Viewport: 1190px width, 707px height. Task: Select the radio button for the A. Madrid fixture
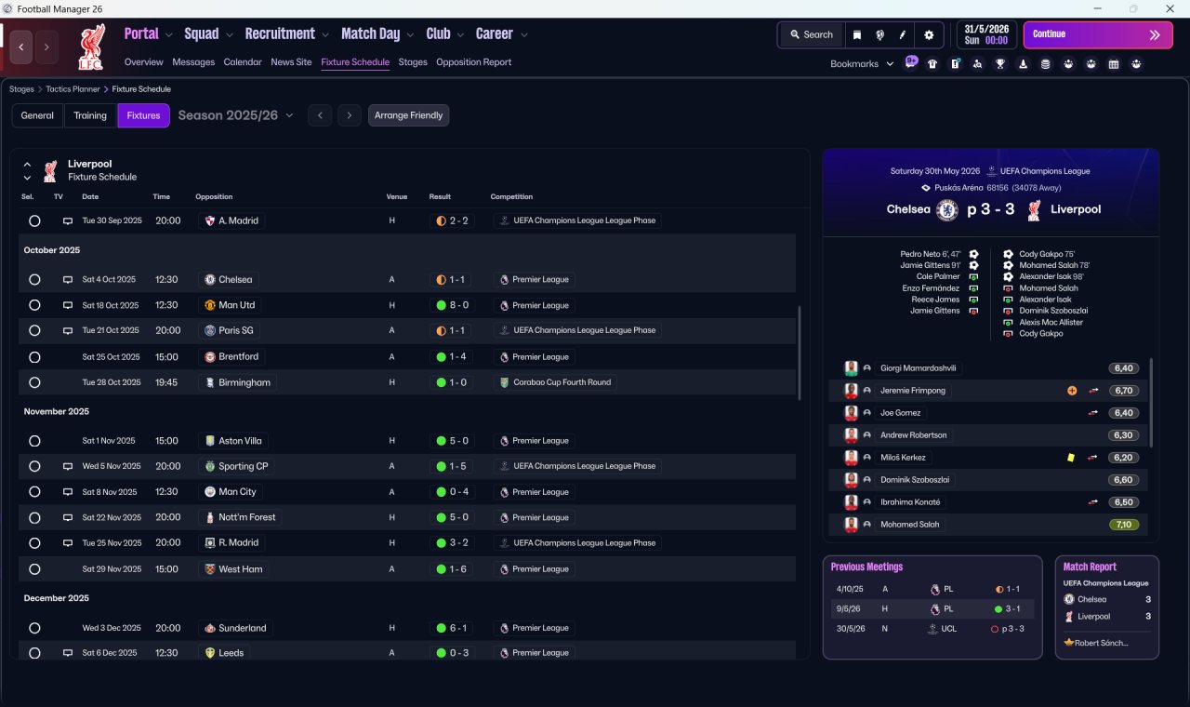point(34,221)
